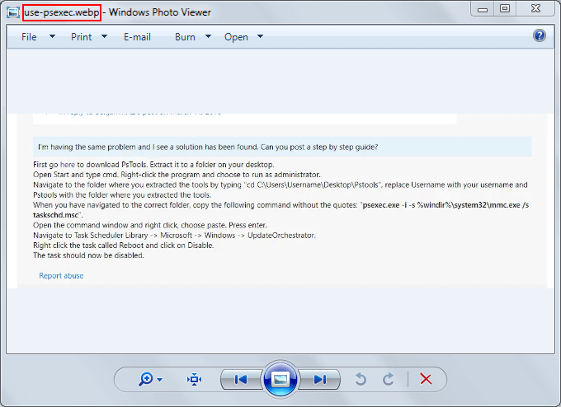
Task: Click the psexec.exe command text
Action: click(x=280, y=210)
